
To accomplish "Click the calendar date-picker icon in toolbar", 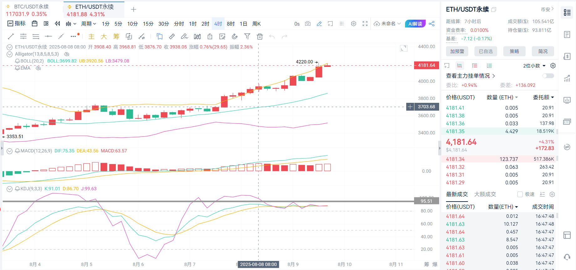I will 35,23.
